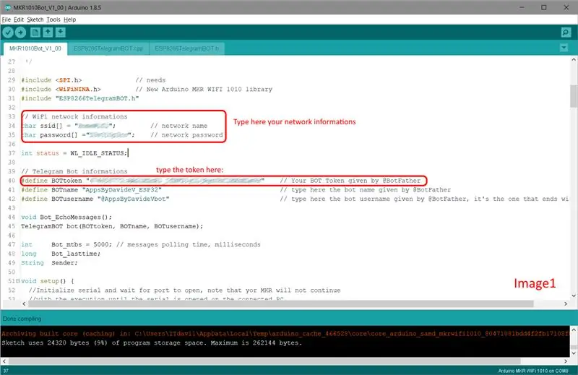Click the '#define BOTtoken' text
The image size is (578, 375).
(51, 181)
